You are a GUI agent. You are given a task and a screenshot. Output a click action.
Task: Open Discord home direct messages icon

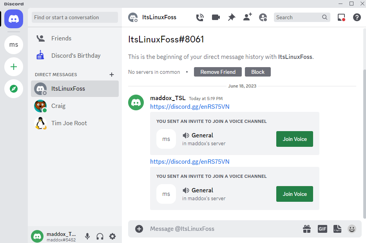click(x=14, y=19)
